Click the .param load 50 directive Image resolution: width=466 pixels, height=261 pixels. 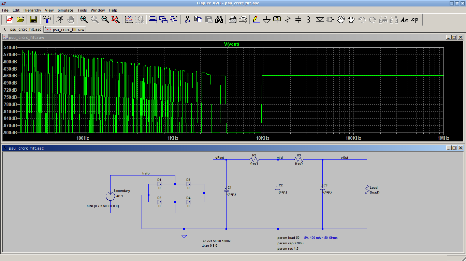click(x=288, y=238)
